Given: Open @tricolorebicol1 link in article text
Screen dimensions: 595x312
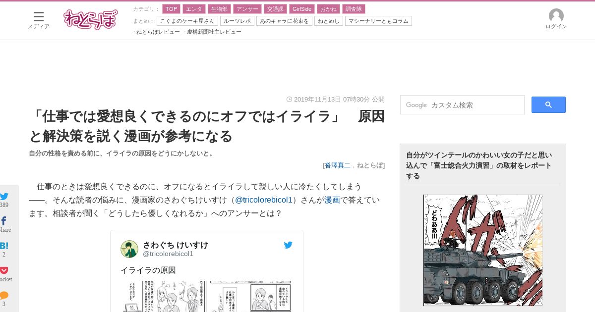Looking at the screenshot, I should (264, 200).
